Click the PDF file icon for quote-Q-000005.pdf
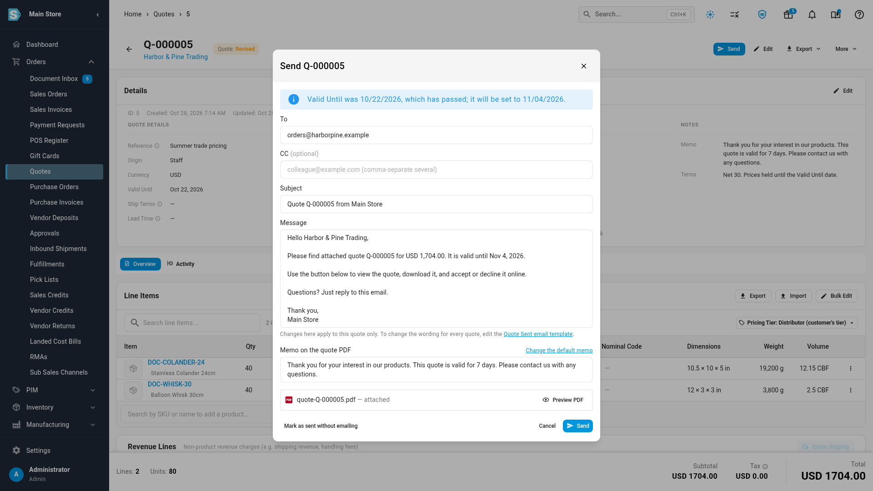The height and width of the screenshot is (491, 873). (x=289, y=400)
